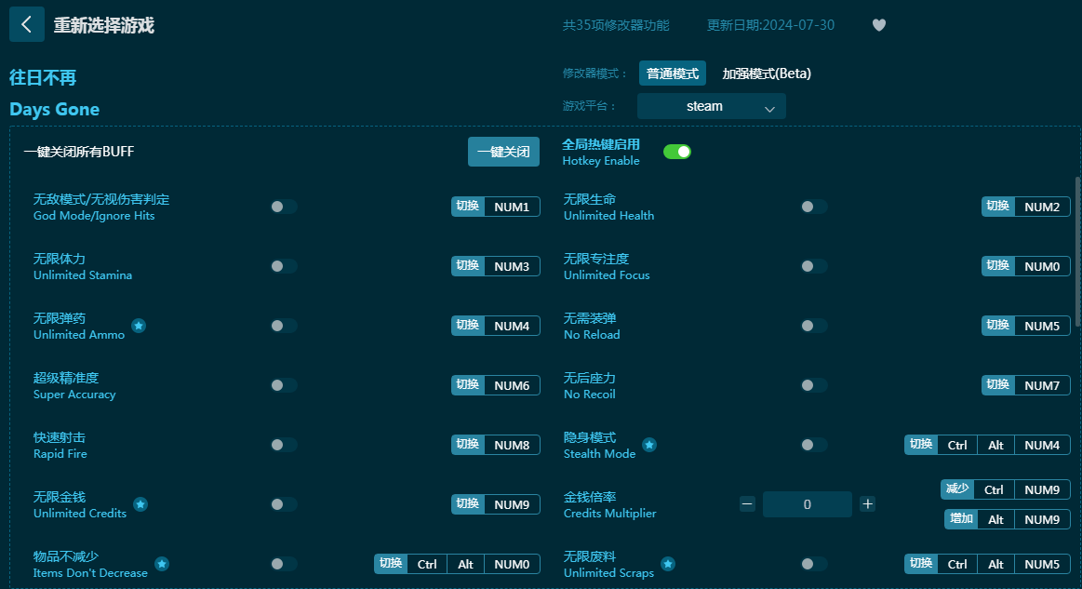Click Unlimited Scraps Ctrl Alt NUM5 hotkey

pos(987,564)
